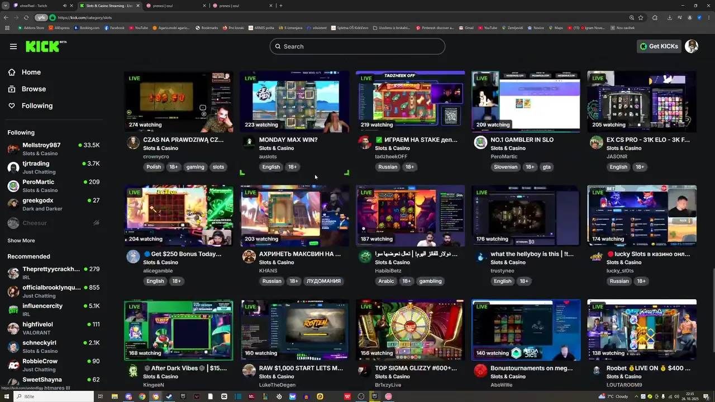Open lucky_sl0ts channel avatar
The image size is (715, 402).
[x=596, y=257]
